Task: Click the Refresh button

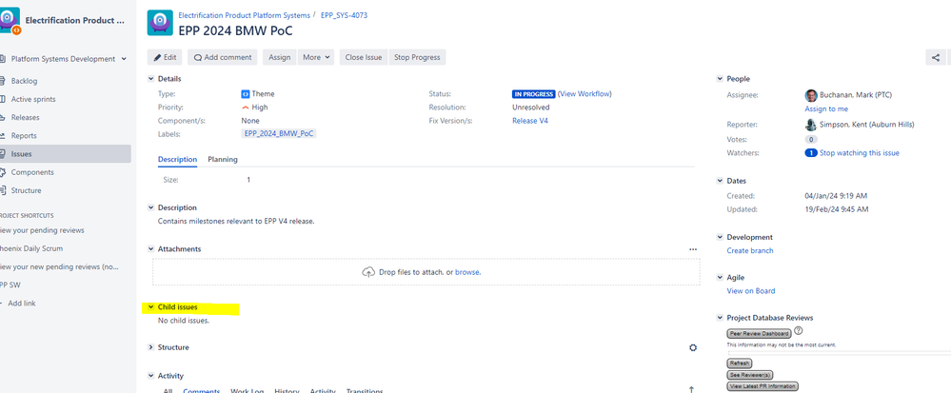Action: coord(740,364)
